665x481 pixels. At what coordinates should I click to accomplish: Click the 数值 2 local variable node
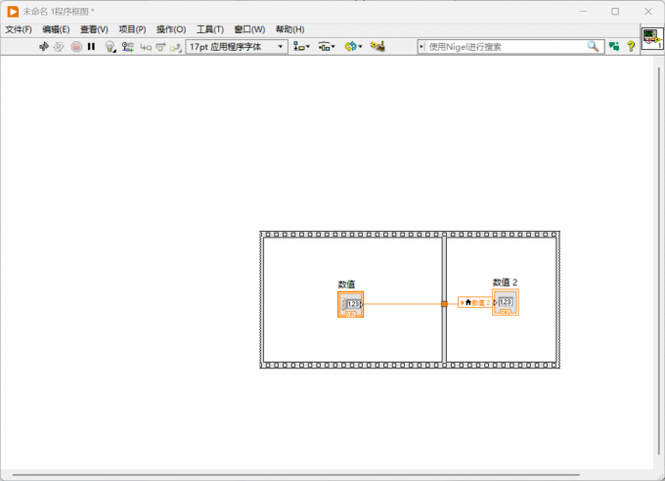(475, 302)
